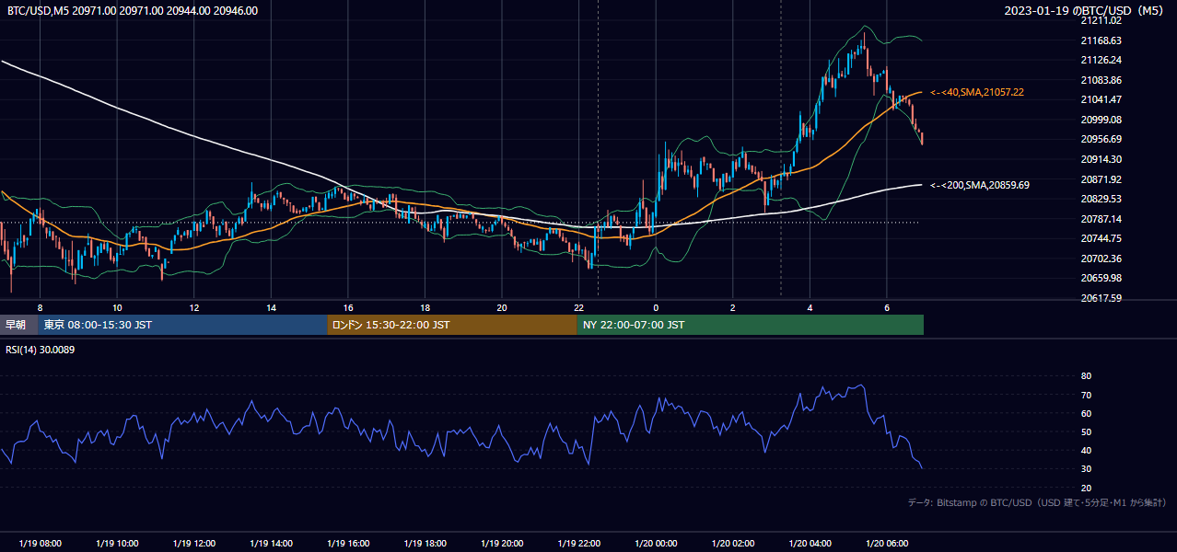This screenshot has height=552, width=1177.
Task: Click the date label 1/19 08:00
Action: [40, 543]
